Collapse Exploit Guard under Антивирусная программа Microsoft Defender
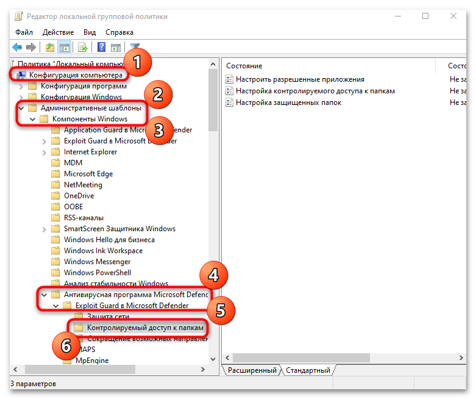The width and height of the screenshot is (476, 399). (56, 306)
